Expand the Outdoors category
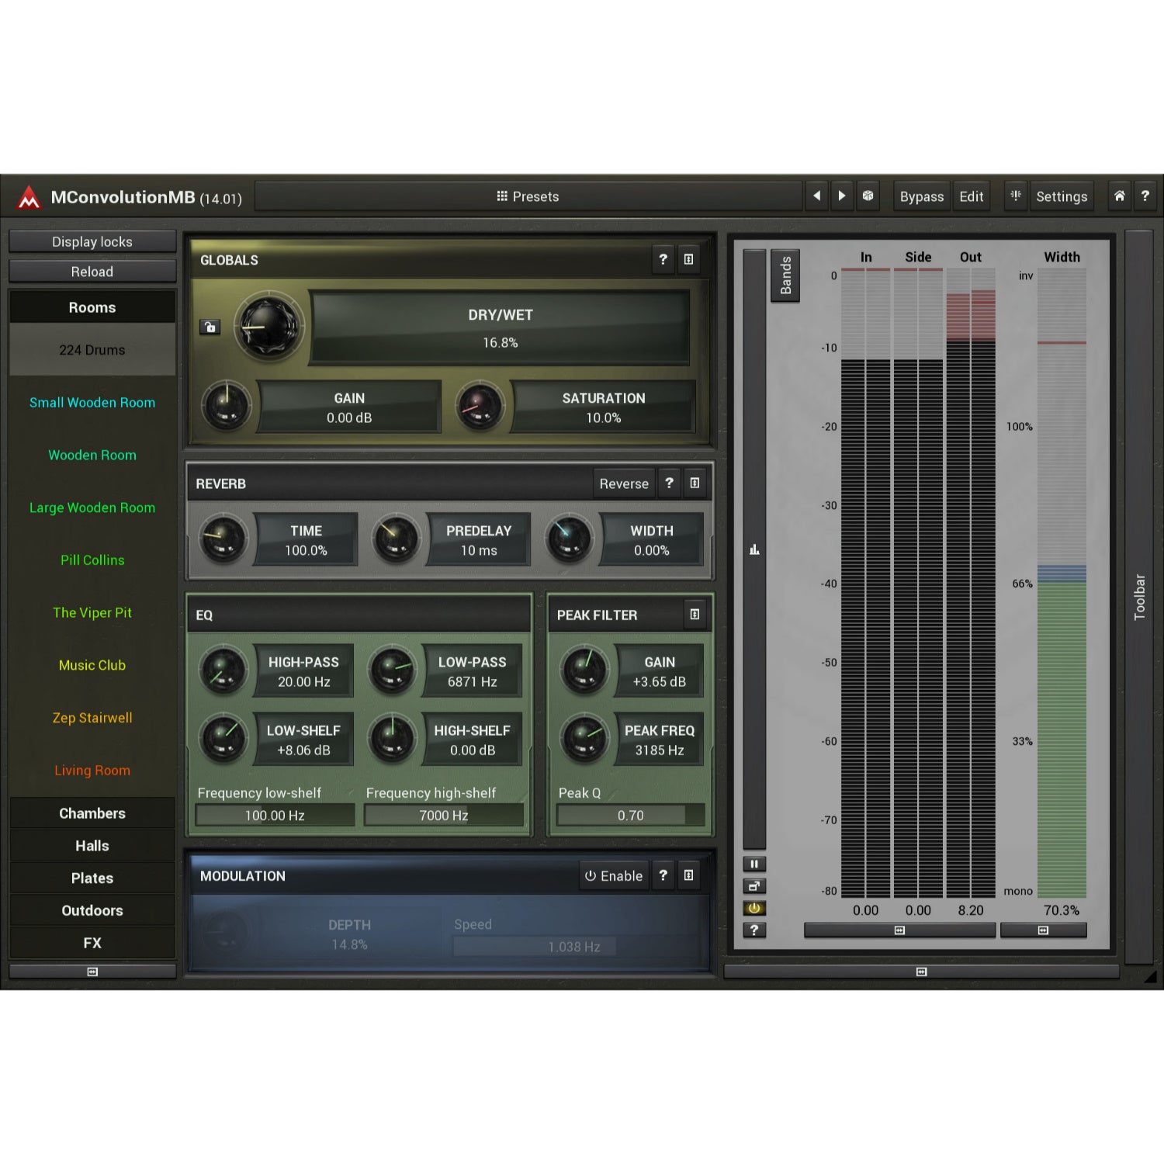1164x1164 pixels. pyautogui.click(x=92, y=910)
